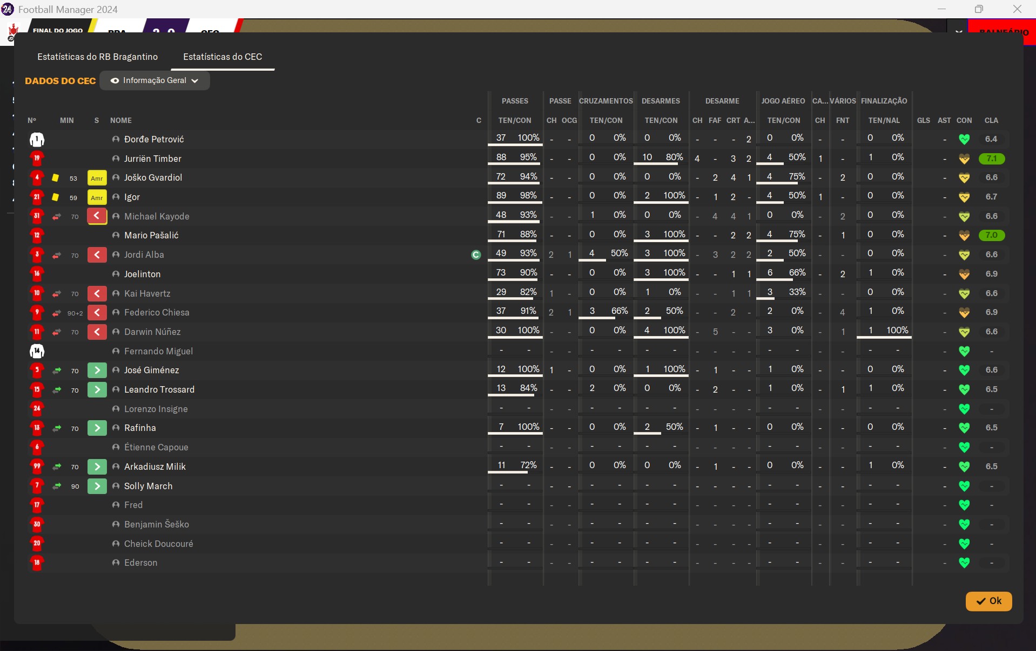Viewport: 1036px width, 651px height.
Task: Click the FINALIZAÇÃO column group header
Action: (x=884, y=101)
